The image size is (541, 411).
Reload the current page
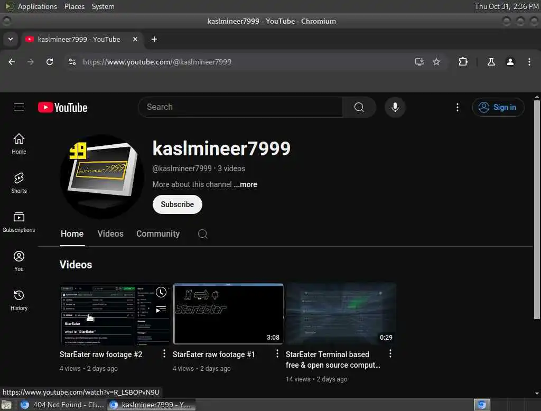pos(50,62)
